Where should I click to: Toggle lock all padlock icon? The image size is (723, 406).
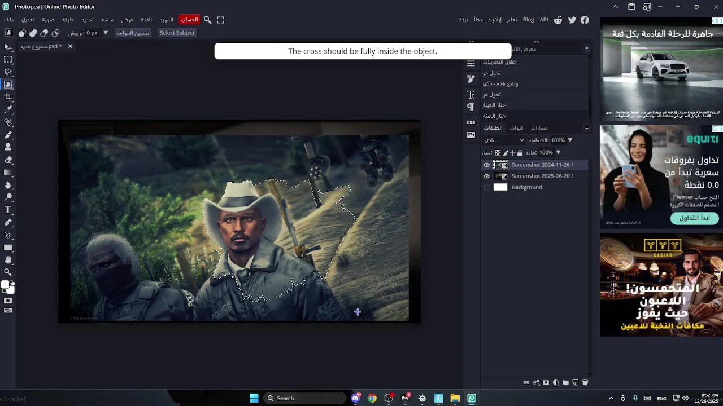click(x=520, y=153)
